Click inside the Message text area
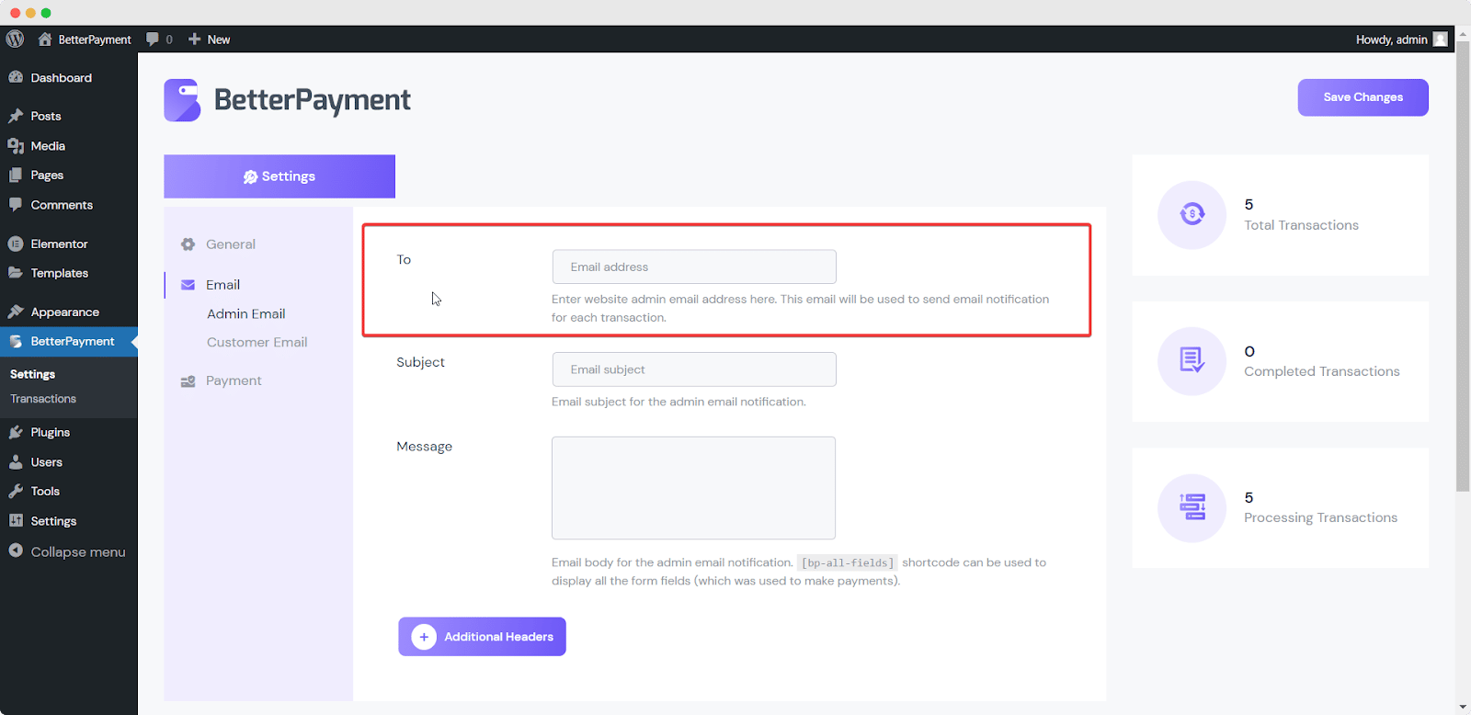This screenshot has height=715, width=1471. pyautogui.click(x=693, y=488)
